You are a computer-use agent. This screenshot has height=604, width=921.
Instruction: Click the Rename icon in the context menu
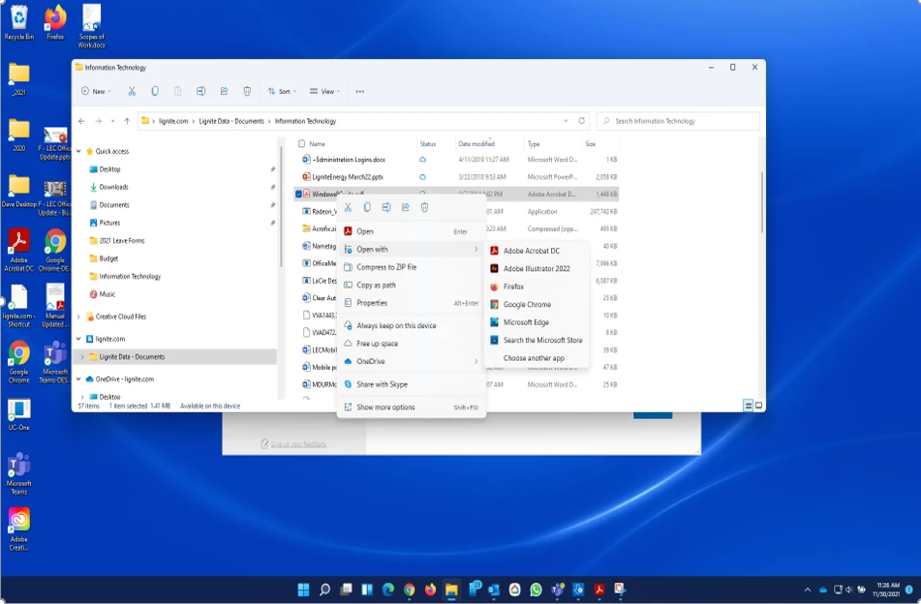(x=385, y=207)
